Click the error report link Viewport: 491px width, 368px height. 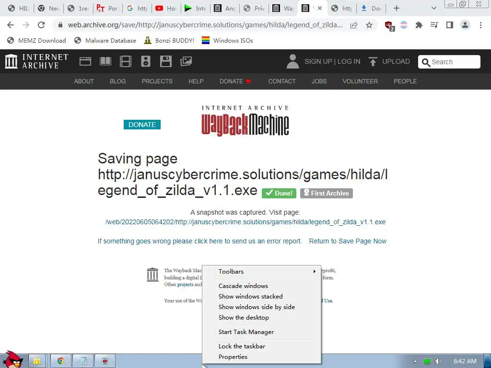pyautogui.click(x=200, y=241)
